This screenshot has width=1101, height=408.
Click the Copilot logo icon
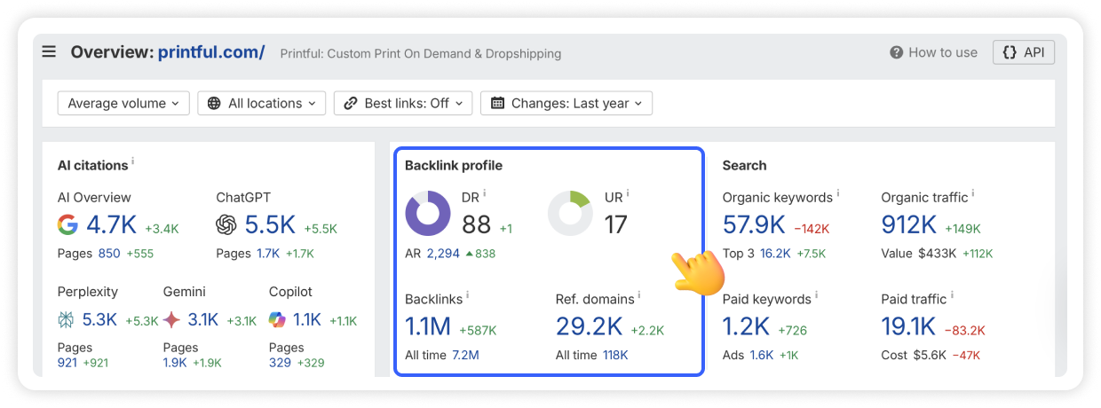278,319
